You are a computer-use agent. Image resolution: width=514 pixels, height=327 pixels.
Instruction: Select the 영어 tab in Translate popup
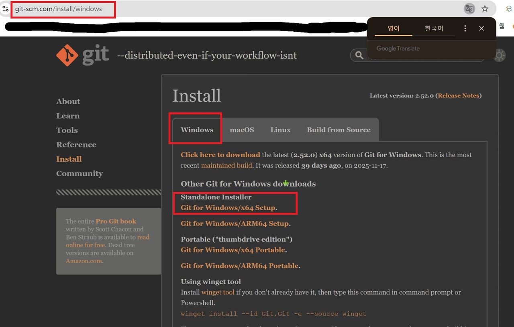tap(394, 28)
